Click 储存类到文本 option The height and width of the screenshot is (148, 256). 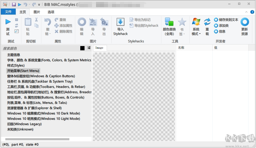coord(226,20)
